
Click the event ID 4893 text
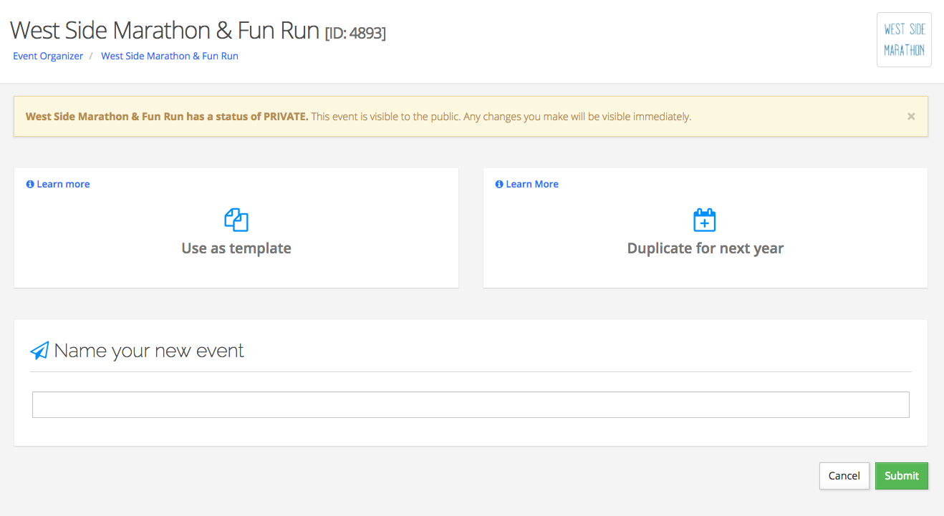[356, 33]
